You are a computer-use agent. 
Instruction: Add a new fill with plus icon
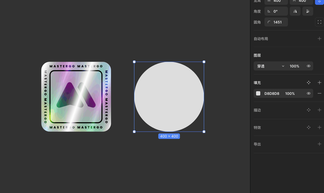(319, 82)
